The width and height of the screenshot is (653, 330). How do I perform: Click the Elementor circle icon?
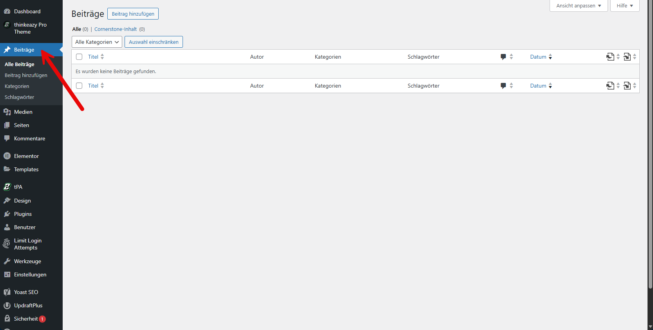[x=7, y=156]
